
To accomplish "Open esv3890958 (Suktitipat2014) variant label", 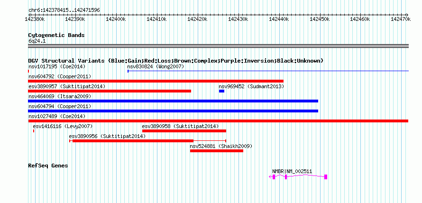I will click(x=180, y=126).
